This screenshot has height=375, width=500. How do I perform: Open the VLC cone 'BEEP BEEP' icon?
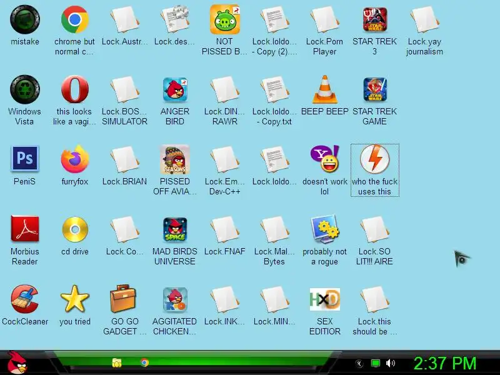[324, 89]
